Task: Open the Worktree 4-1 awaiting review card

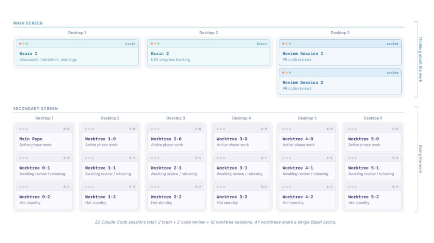Action: [x=307, y=167]
